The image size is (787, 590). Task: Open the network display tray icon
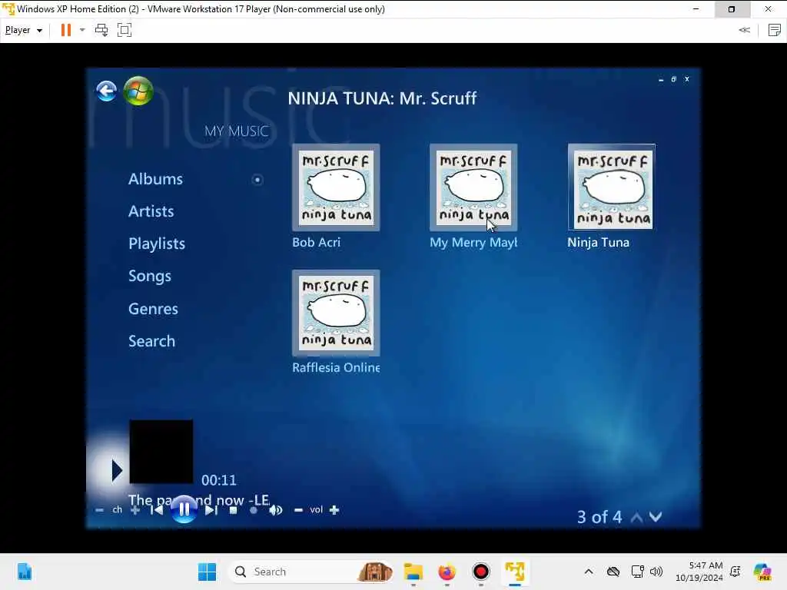(x=637, y=572)
